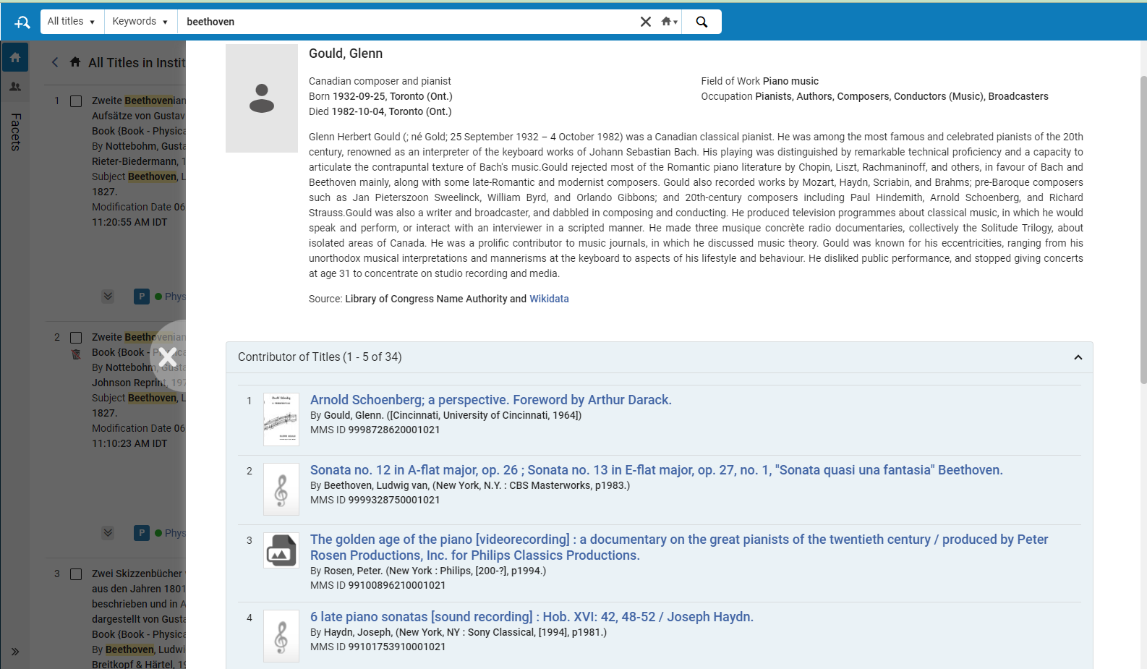Expand details chevron under result 1
1147x669 pixels.
(108, 296)
